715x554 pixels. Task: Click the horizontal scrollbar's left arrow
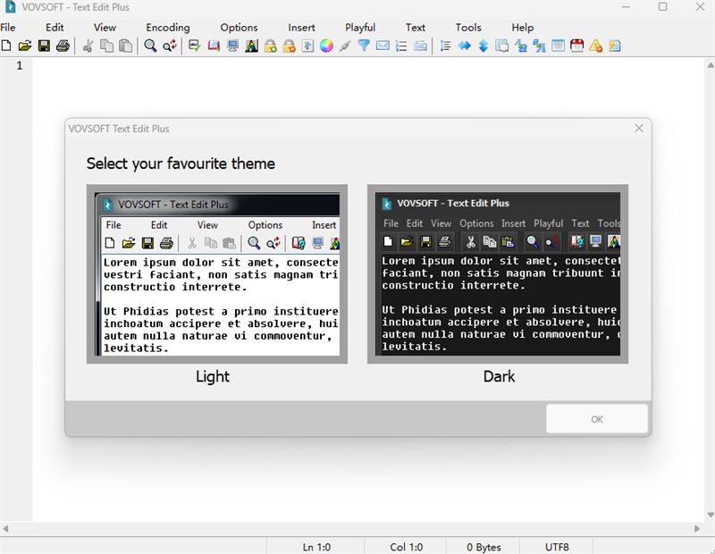[x=5, y=529]
